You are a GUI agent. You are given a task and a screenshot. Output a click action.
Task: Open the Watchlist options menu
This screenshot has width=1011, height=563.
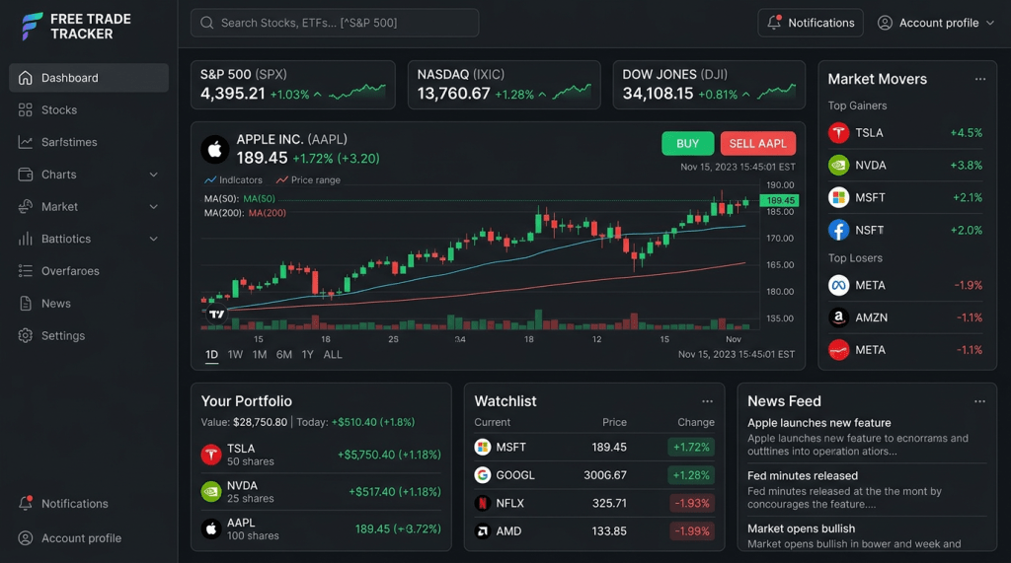click(707, 401)
